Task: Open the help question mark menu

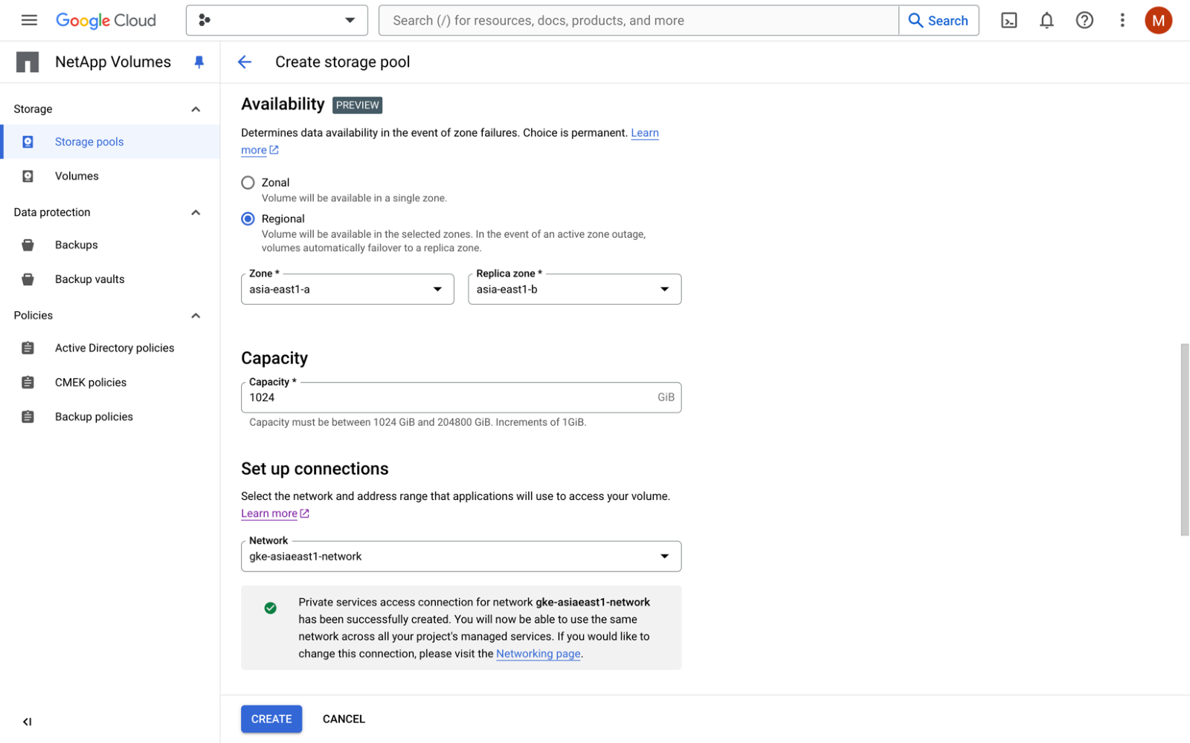Action: (x=1084, y=20)
